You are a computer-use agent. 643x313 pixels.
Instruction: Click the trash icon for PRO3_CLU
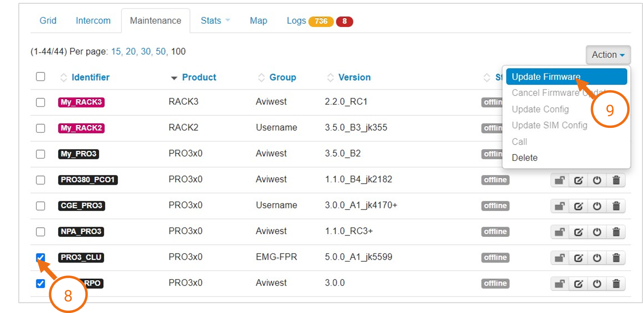[616, 258]
